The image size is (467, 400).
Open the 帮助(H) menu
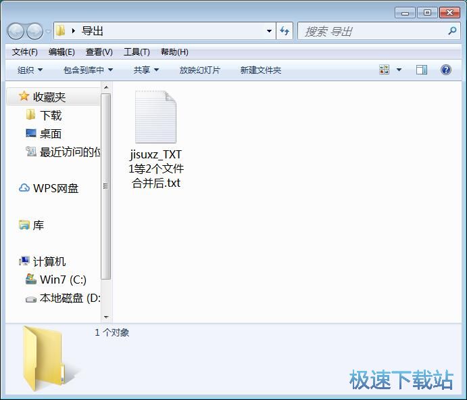click(174, 52)
